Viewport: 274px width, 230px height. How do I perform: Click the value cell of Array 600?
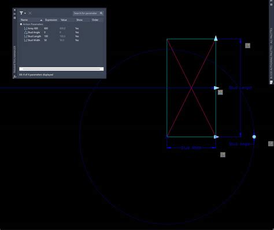[62, 28]
